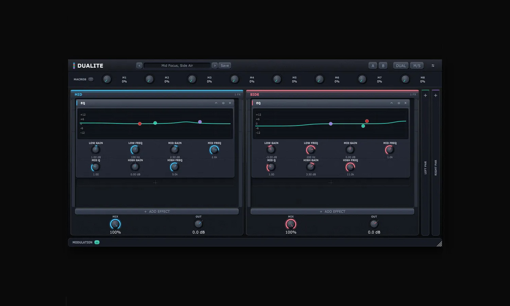Select the Right Par lane label
This screenshot has width=510, height=306.
[x=436, y=168]
